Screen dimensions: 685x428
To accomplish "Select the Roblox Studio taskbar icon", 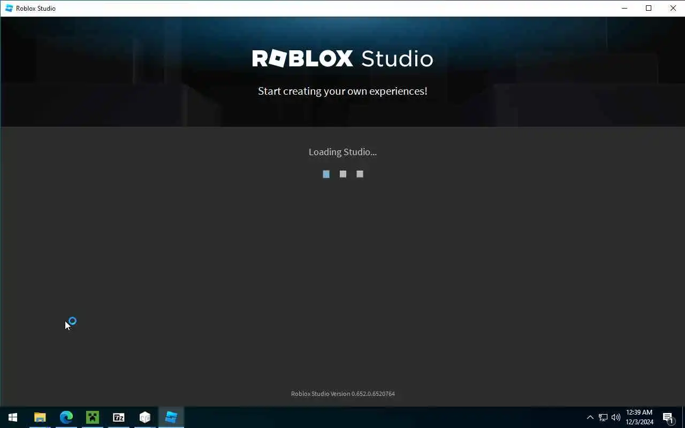I will (x=171, y=417).
